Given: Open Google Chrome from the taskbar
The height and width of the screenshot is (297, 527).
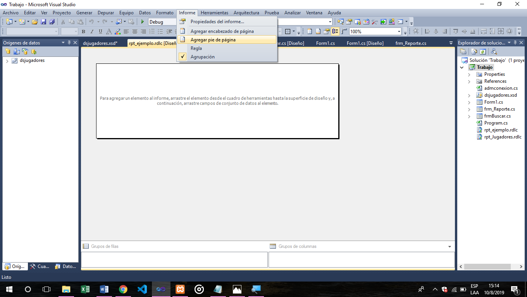Looking at the screenshot, I should coord(124,289).
